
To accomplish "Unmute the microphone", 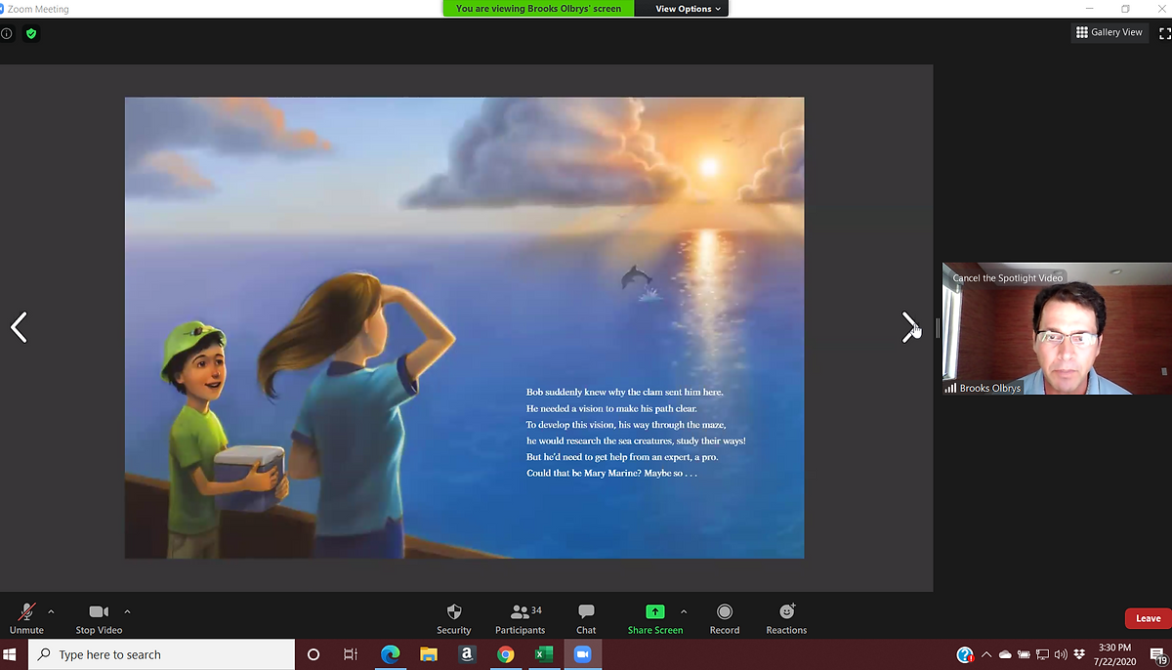I will [x=26, y=617].
